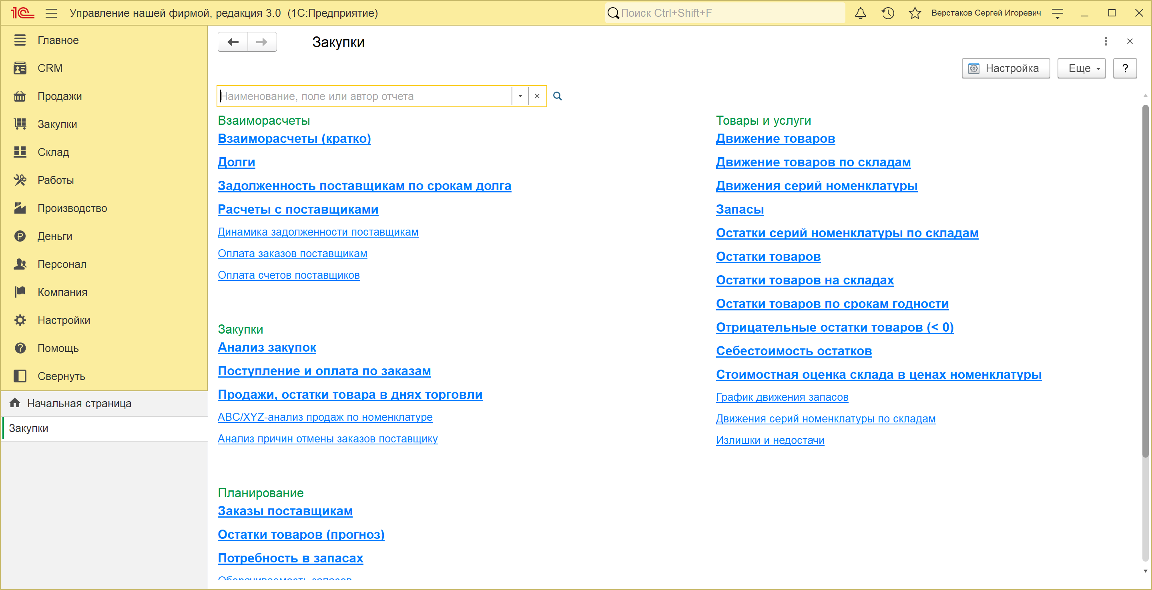Open the Запасы report
Image resolution: width=1152 pixels, height=590 pixels.
(x=740, y=210)
